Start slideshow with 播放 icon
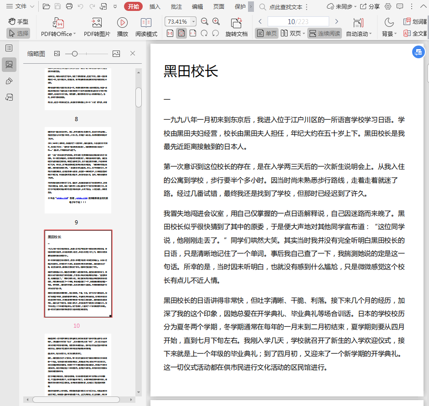The image size is (429, 406). [122, 23]
